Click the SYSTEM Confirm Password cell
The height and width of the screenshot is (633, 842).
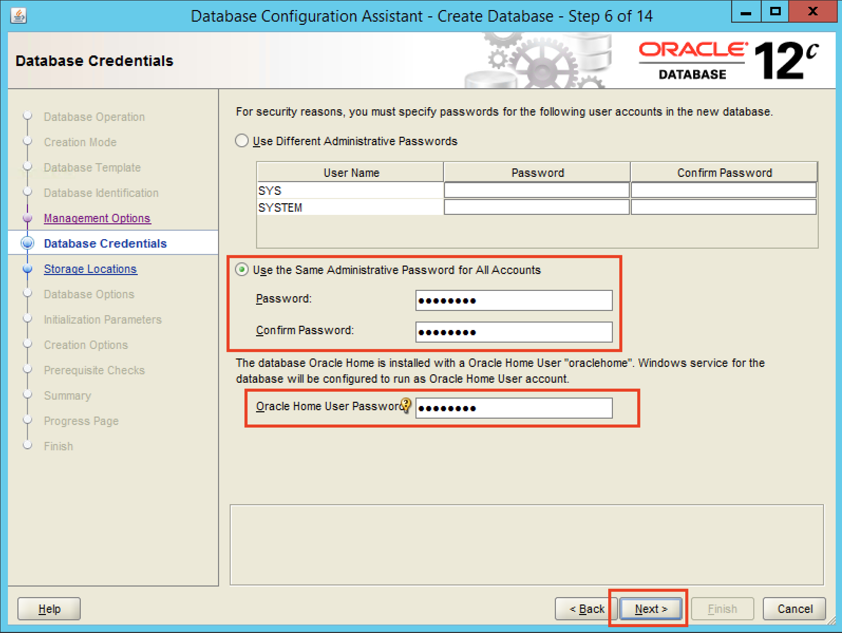724,207
